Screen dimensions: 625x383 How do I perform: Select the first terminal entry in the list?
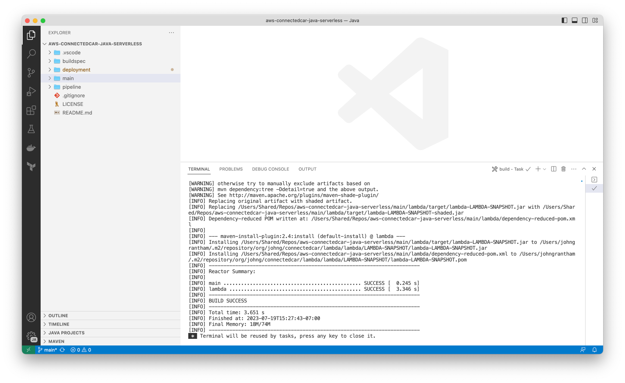click(594, 180)
